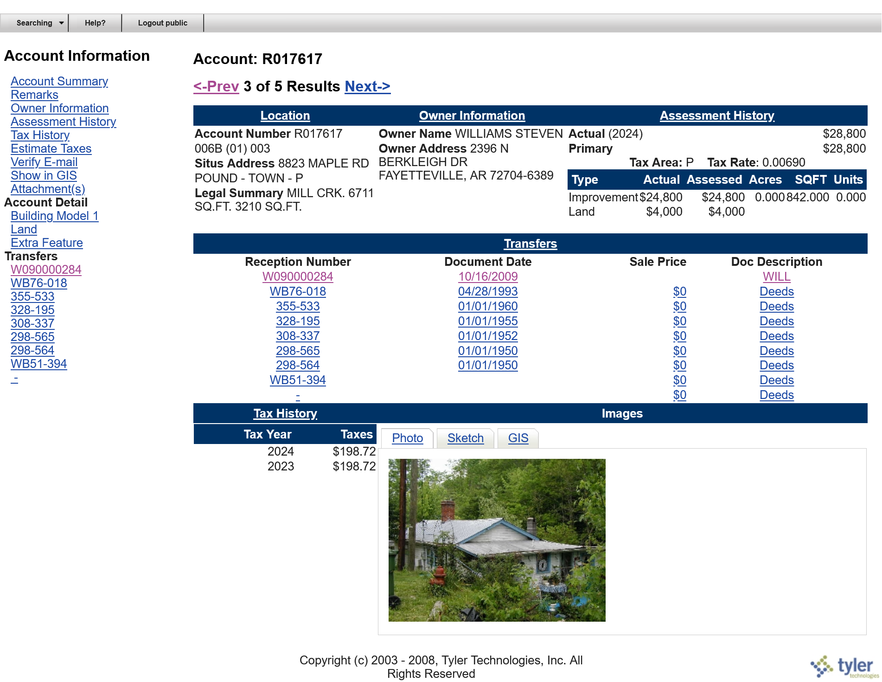Click Verify E-mail link

click(44, 162)
